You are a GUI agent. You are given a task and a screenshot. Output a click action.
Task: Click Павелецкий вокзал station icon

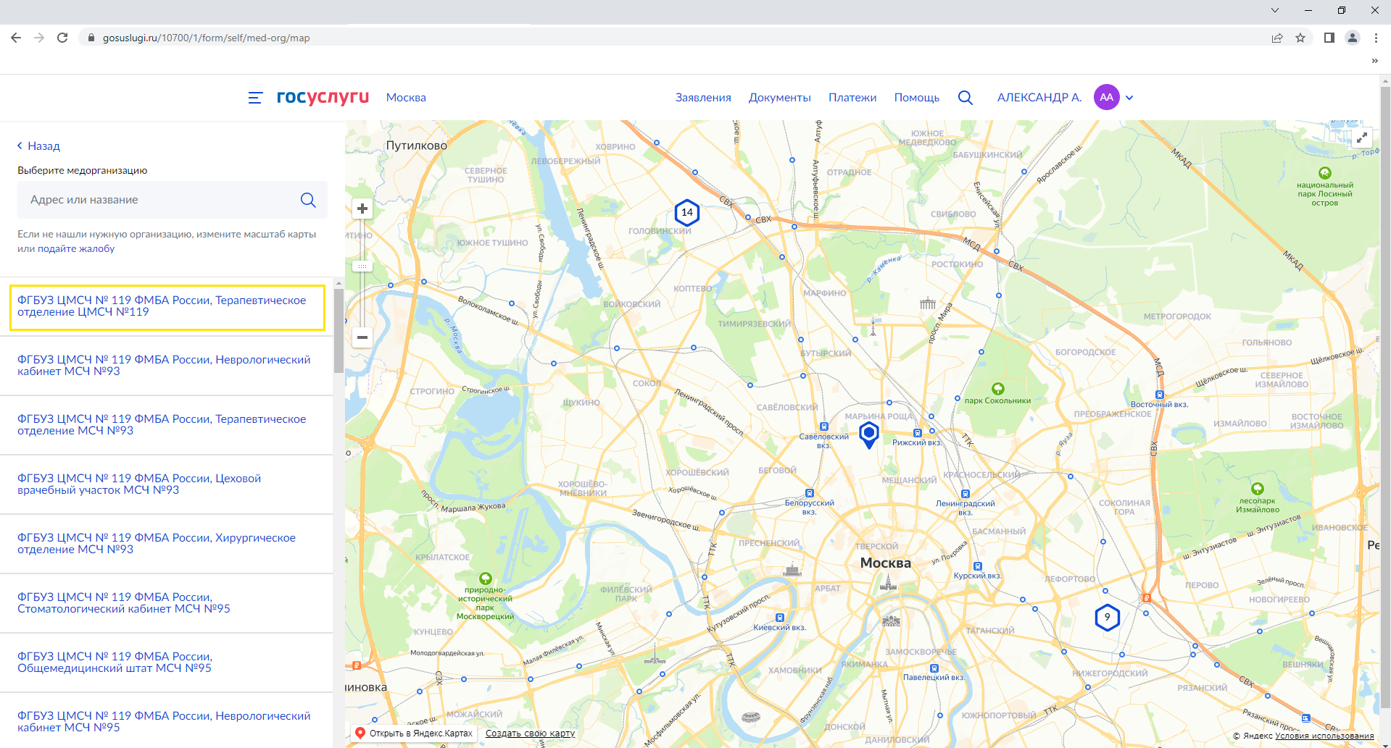click(934, 668)
